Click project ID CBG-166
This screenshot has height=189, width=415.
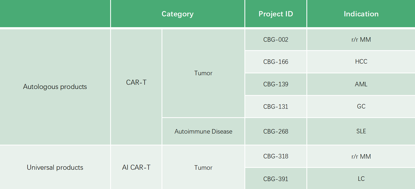click(x=276, y=62)
